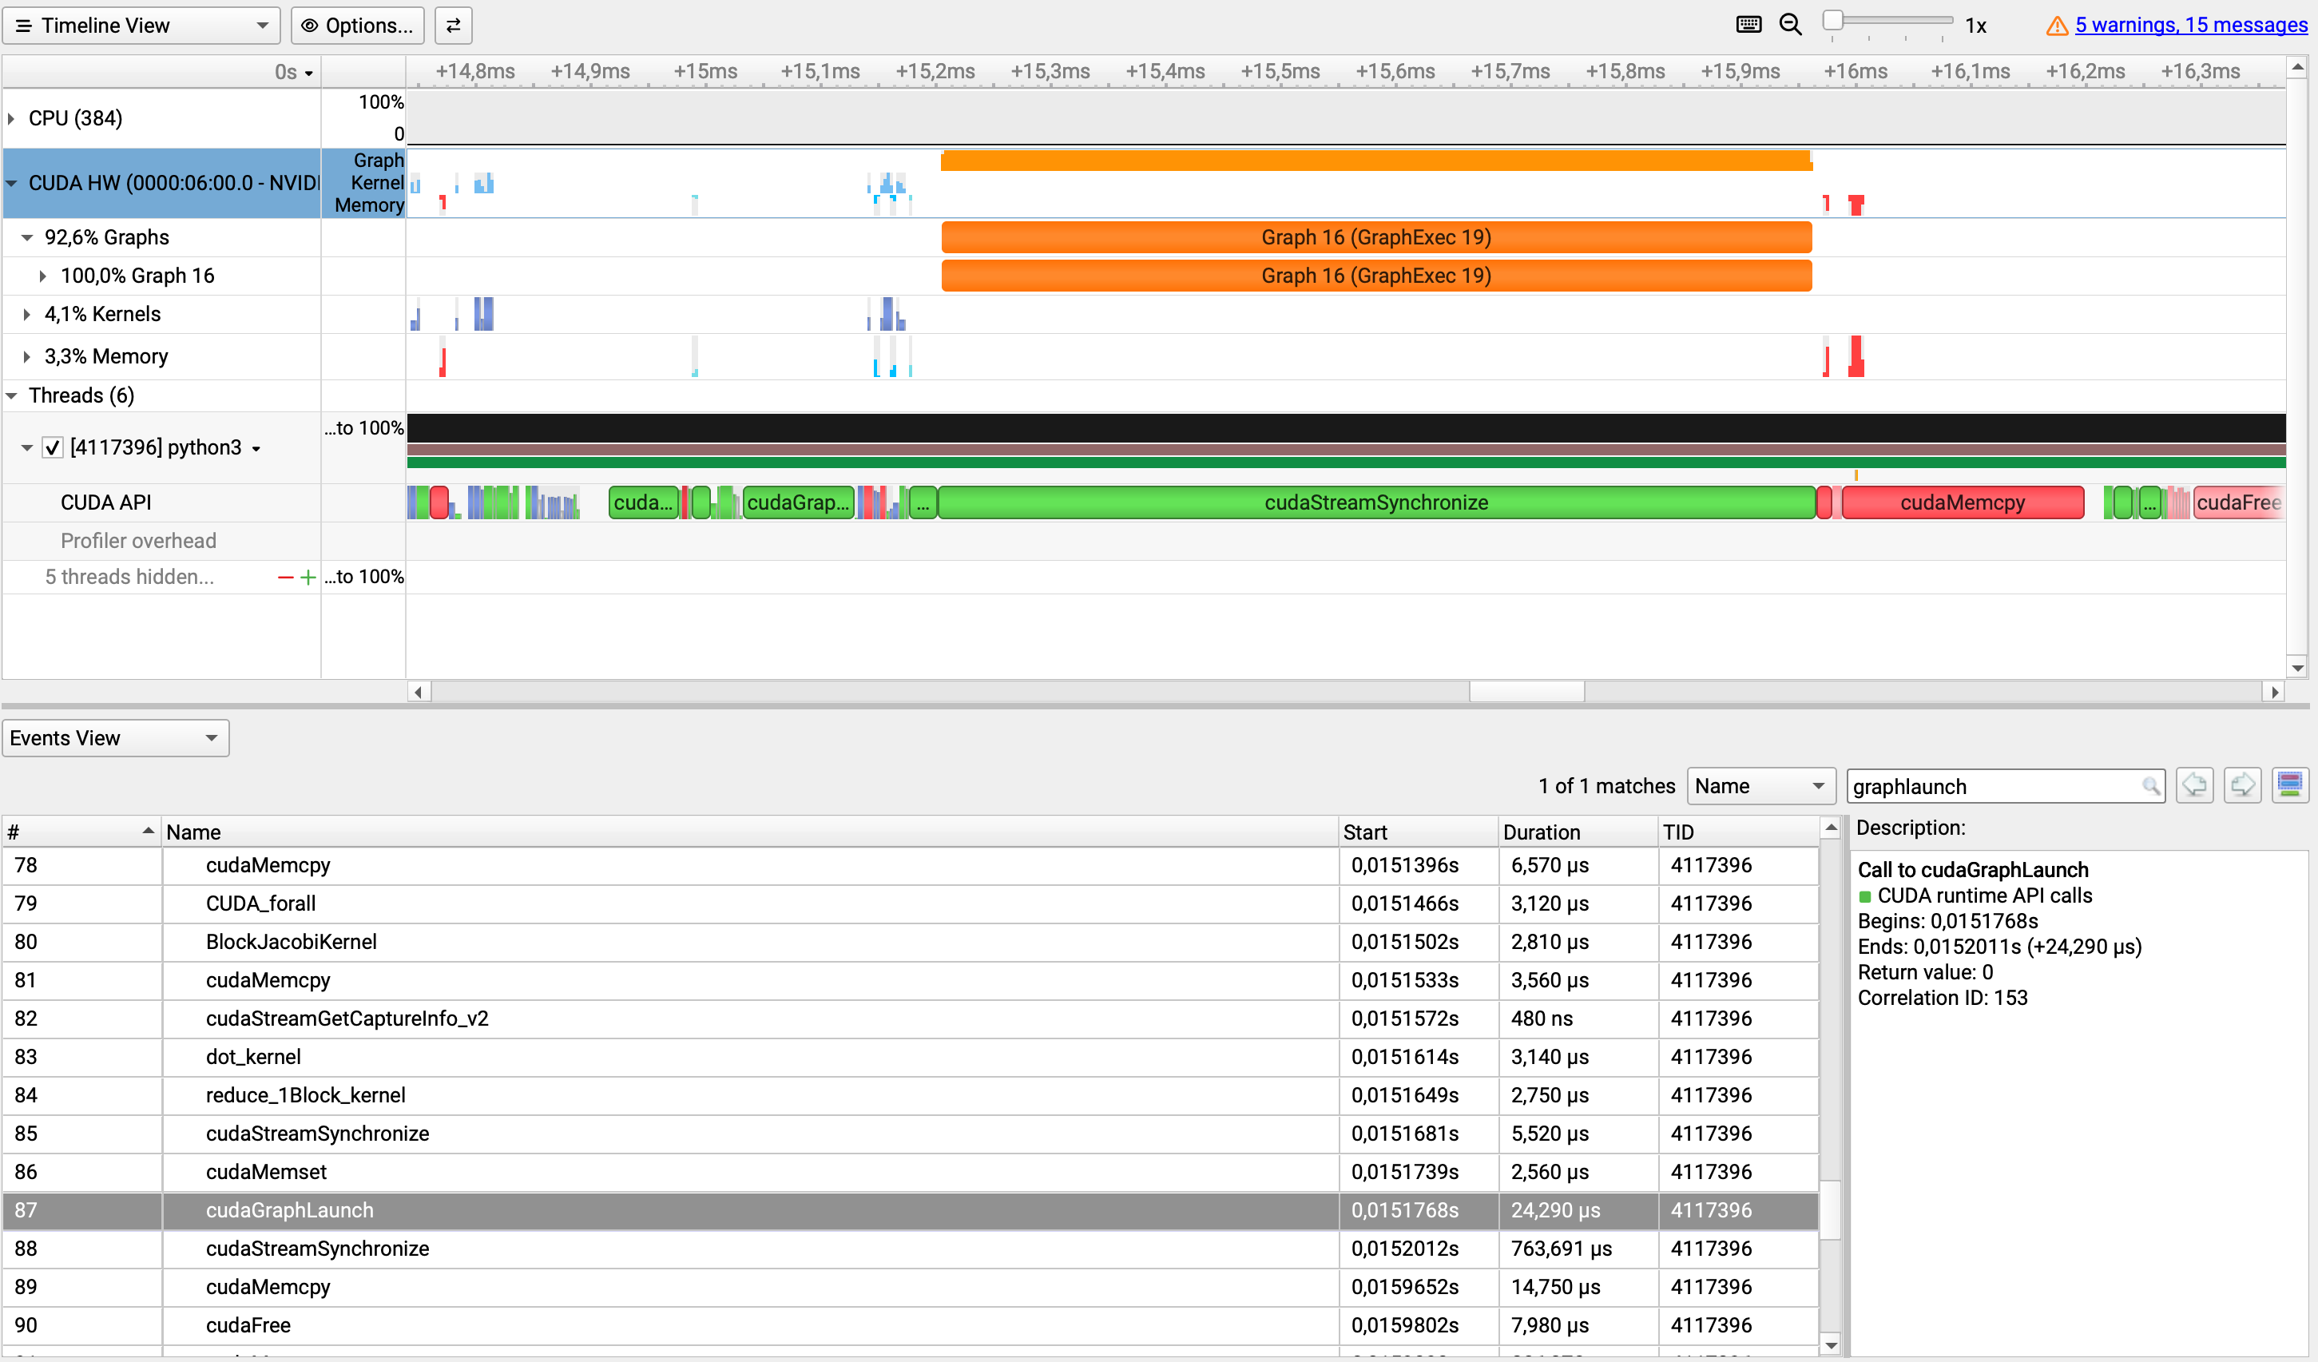
Task: Select the cudaGraphLaunch event row
Action: pos(910,1210)
